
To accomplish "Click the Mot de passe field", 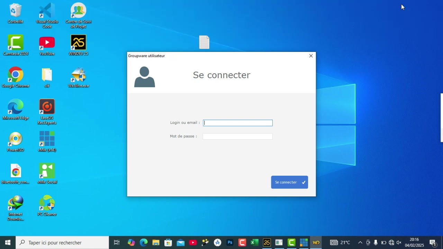I will coord(238,137).
